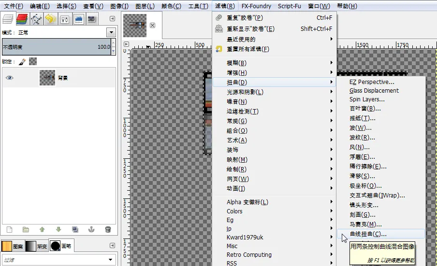Open the 图层(L) menu

pyautogui.click(x=145, y=6)
